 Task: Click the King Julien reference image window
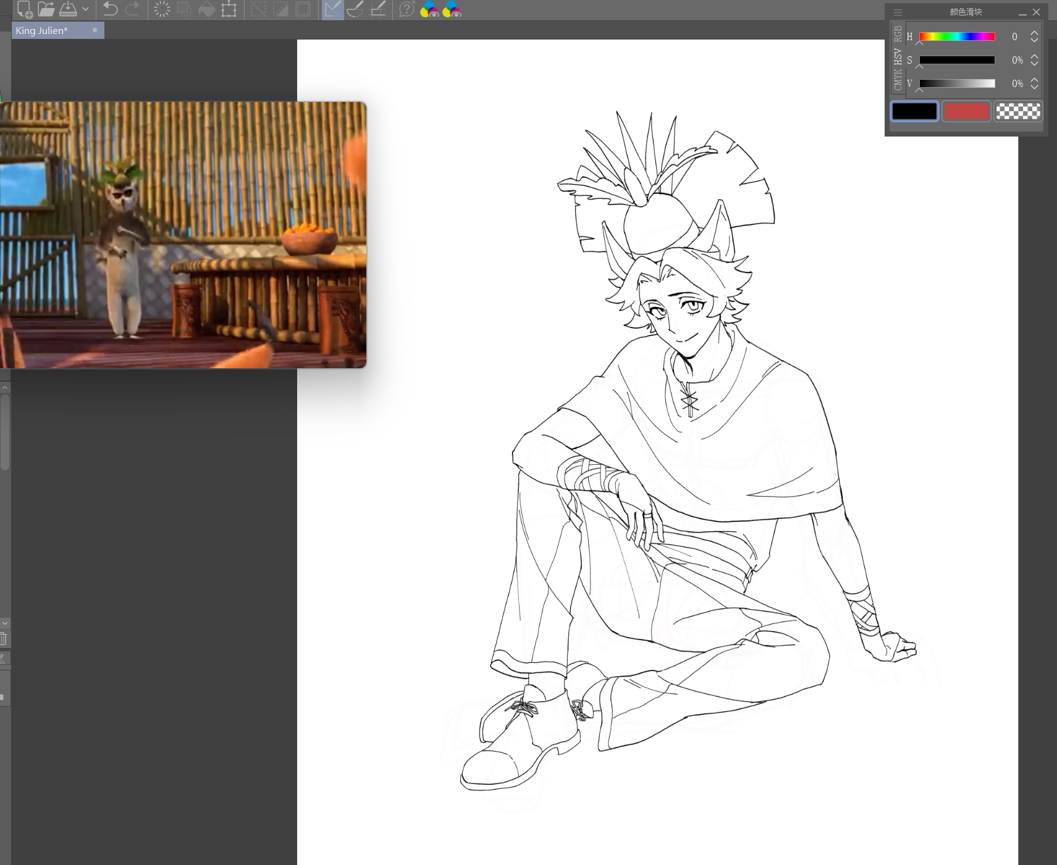pyautogui.click(x=183, y=235)
